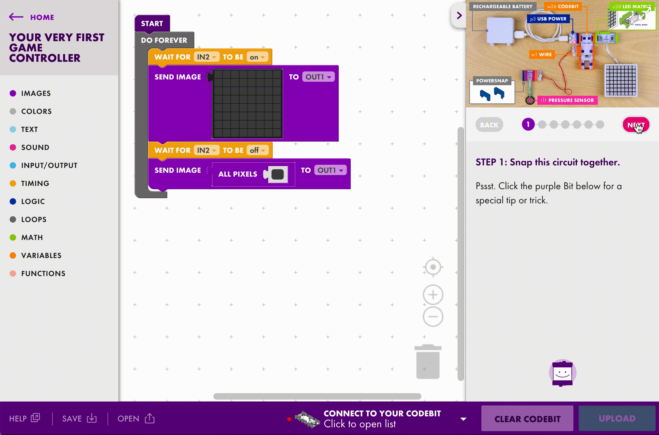Change the 'off' state dropdown in second wait block
Image resolution: width=659 pixels, height=435 pixels.
point(256,150)
